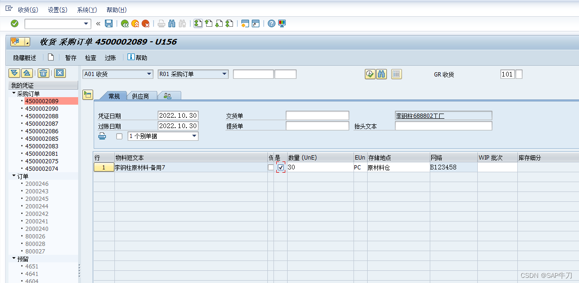The height and width of the screenshot is (283, 579).
Task: Click the 提货单 input field
Action: tap(317, 126)
